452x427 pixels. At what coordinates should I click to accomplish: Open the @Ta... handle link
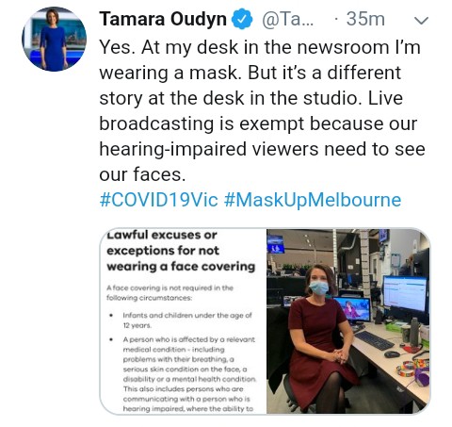tap(287, 19)
